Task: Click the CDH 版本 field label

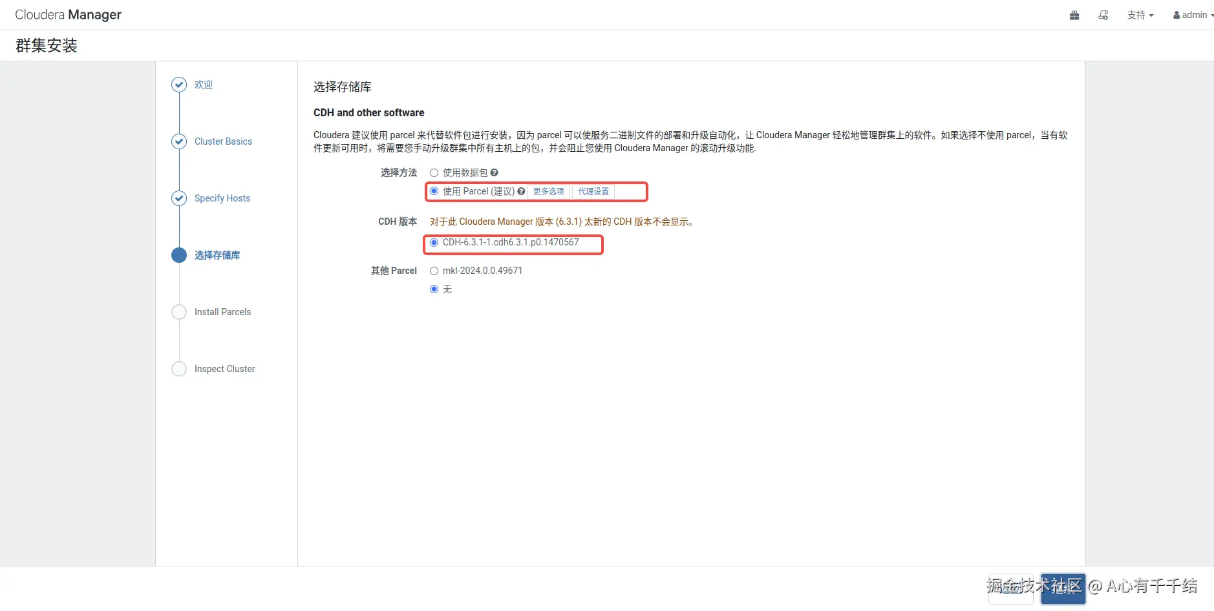Action: 398,222
